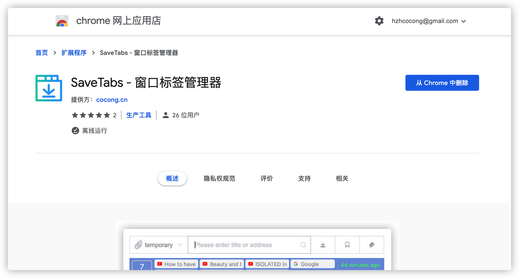
Task: Switch to the 评价 tab
Action: click(267, 178)
